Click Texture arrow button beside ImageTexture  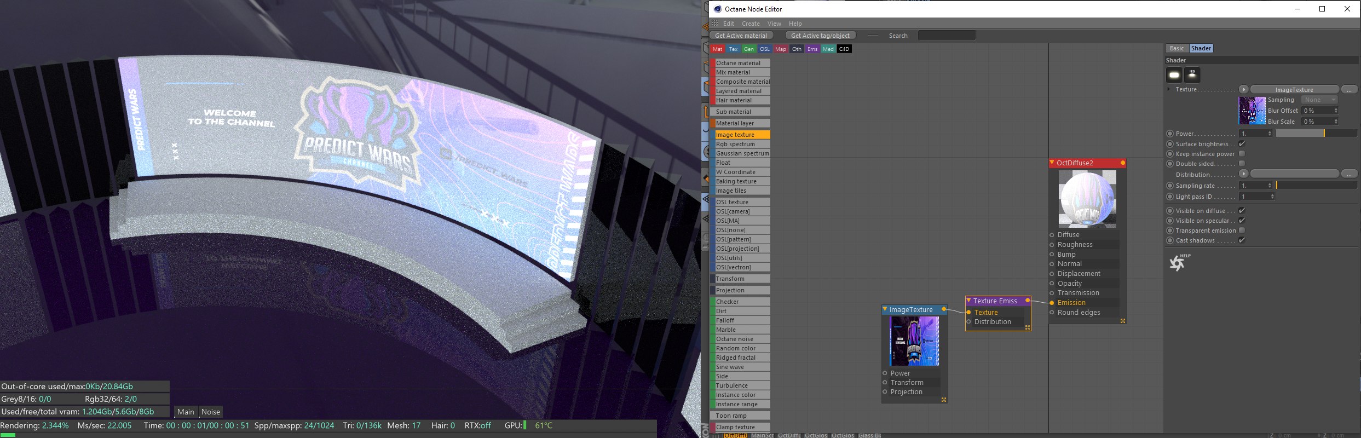pyautogui.click(x=1244, y=89)
